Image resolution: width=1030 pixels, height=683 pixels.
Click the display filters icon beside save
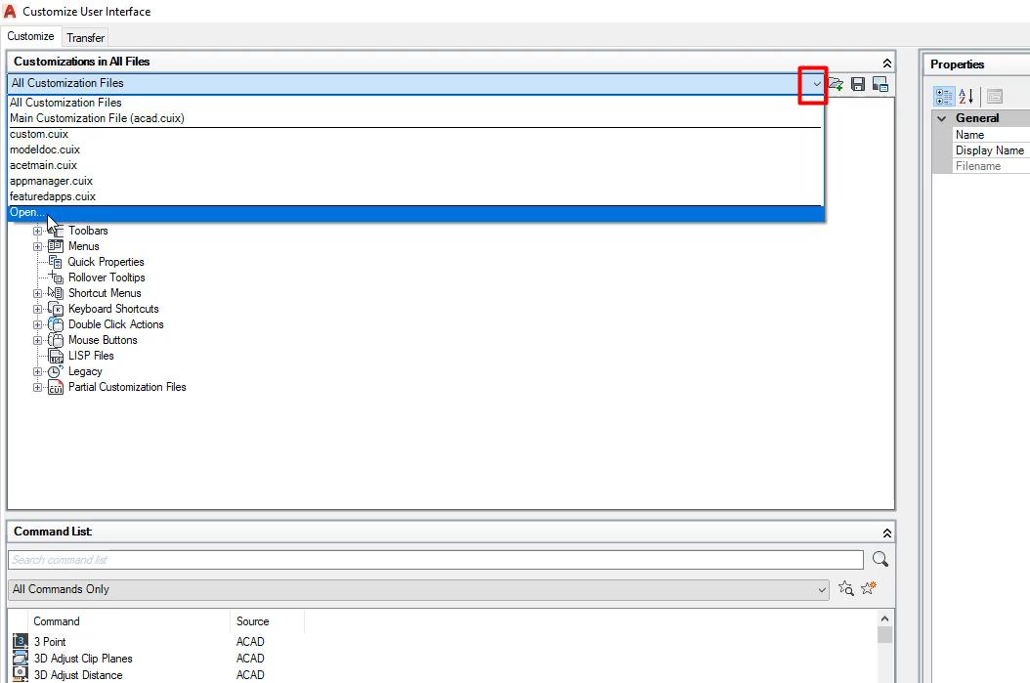tap(880, 83)
